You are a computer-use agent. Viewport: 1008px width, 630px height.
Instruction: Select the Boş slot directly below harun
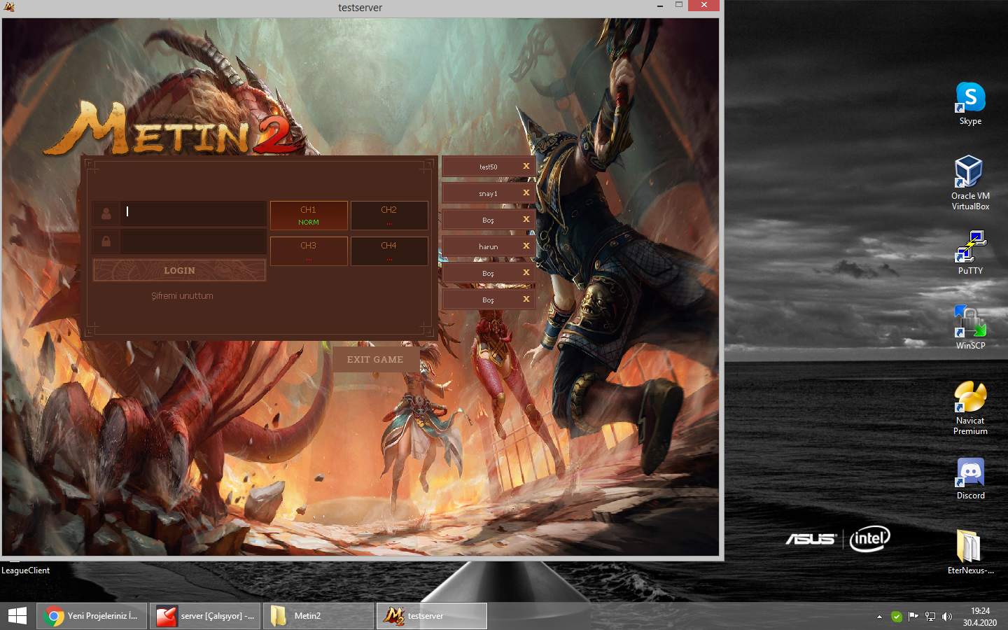point(488,273)
